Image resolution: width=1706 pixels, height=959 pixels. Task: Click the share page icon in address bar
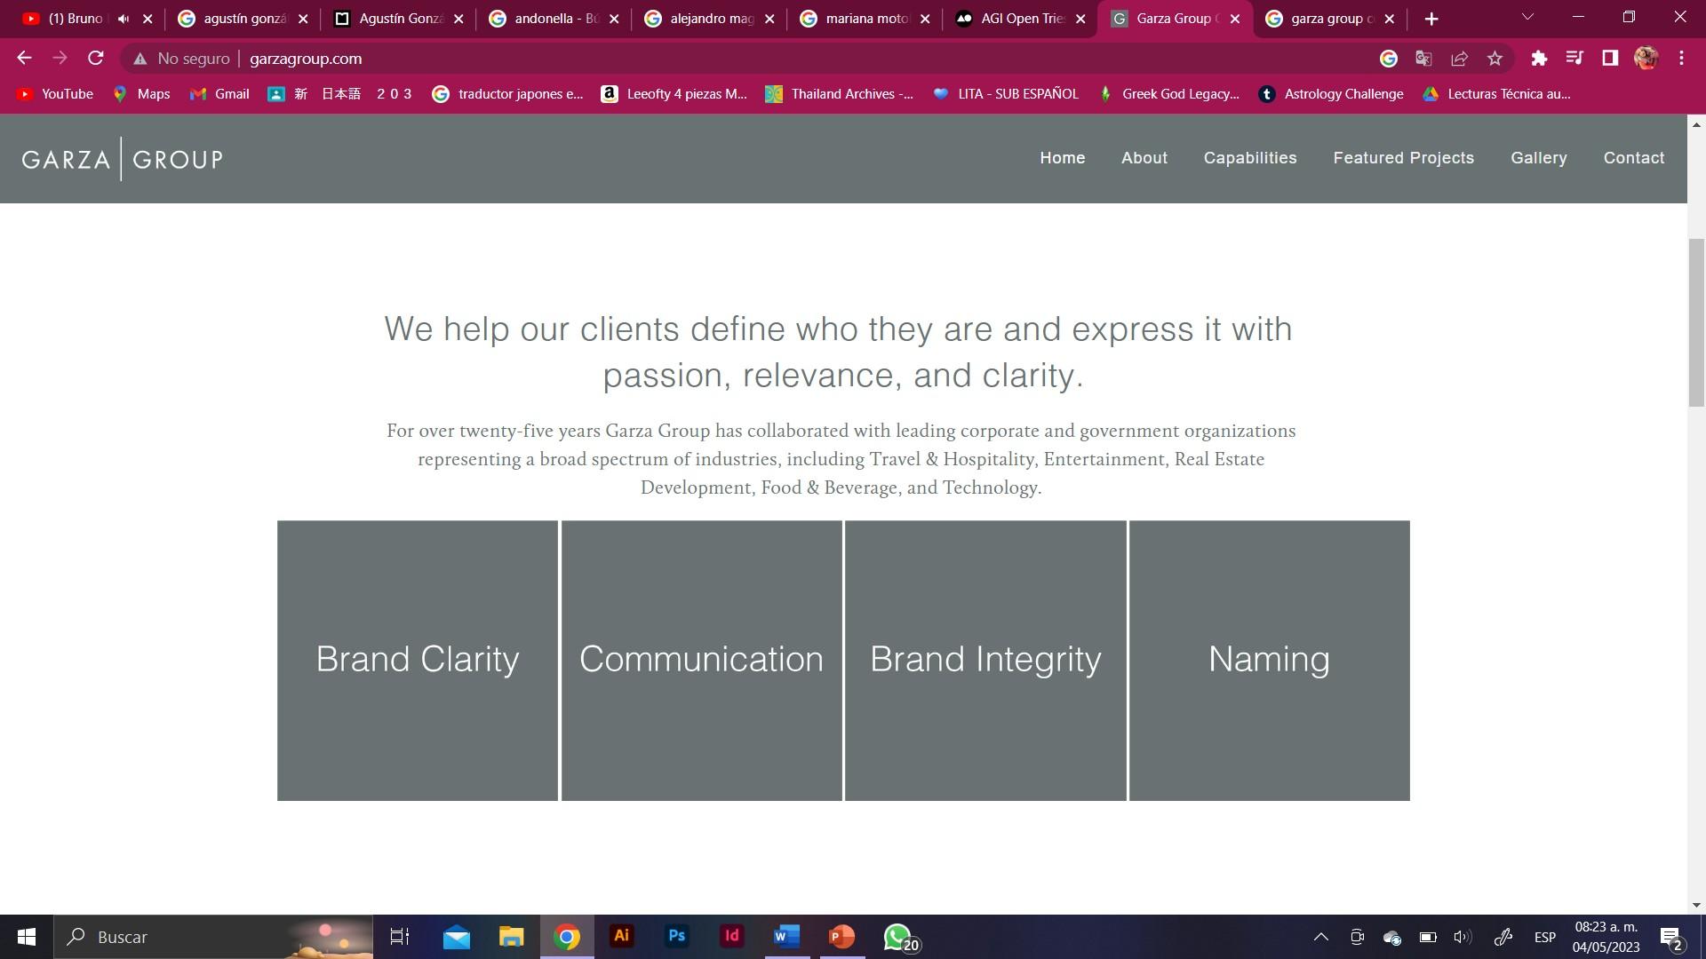point(1459,59)
